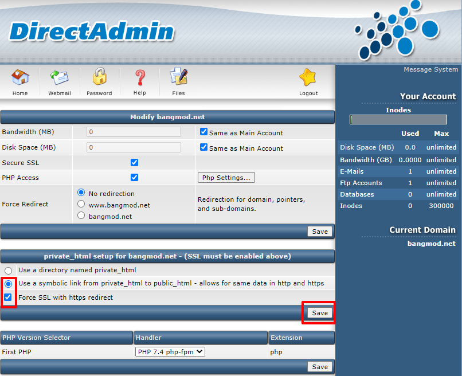Click the 'Ftp Accounts' account row label
Viewport: 462px width, 376px height.
361,183
